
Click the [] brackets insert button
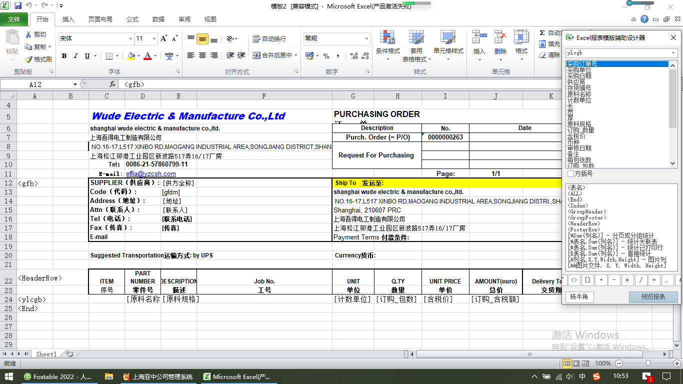click(587, 280)
